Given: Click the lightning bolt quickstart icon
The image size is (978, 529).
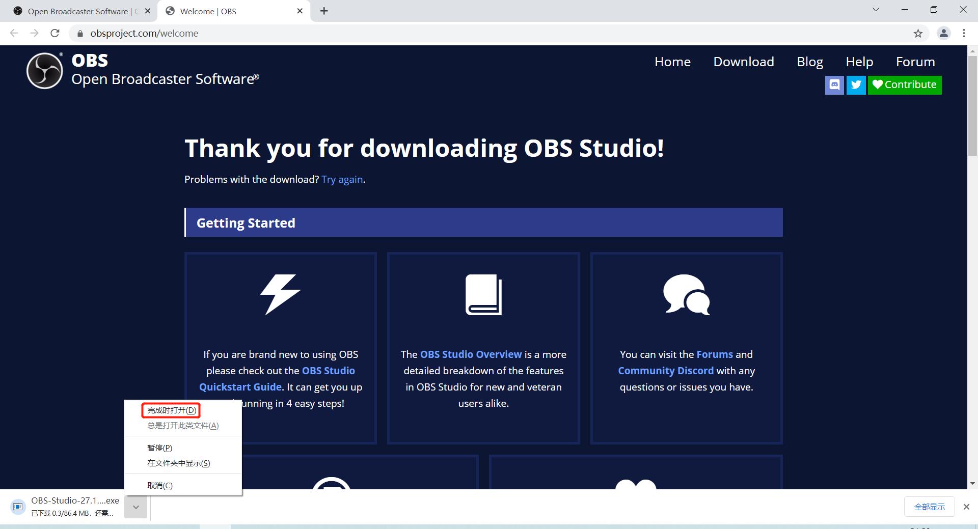Looking at the screenshot, I should 281,294.
